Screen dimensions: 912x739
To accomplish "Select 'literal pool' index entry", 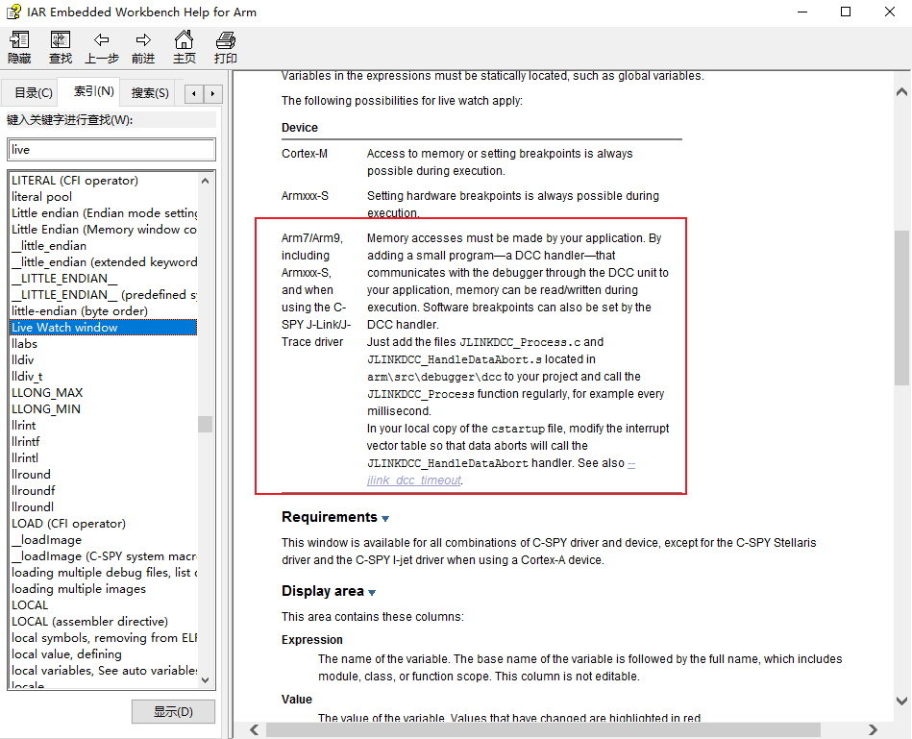I will point(42,197).
